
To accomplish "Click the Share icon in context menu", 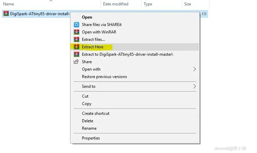I will coord(76,62).
